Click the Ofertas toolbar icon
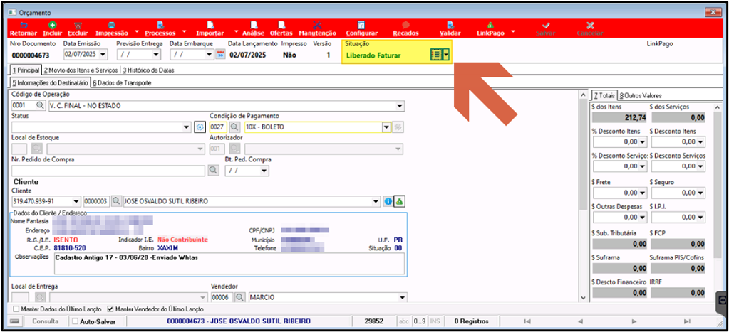729x332 pixels. (281, 25)
